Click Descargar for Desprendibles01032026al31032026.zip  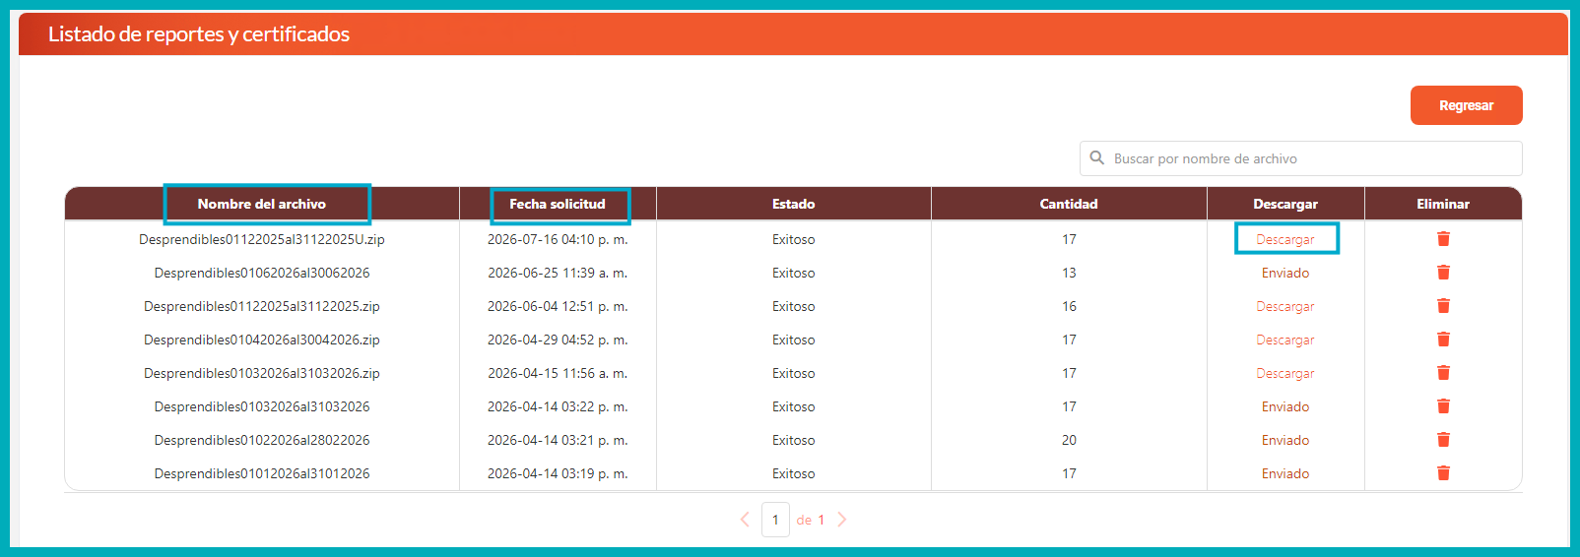tap(1285, 373)
